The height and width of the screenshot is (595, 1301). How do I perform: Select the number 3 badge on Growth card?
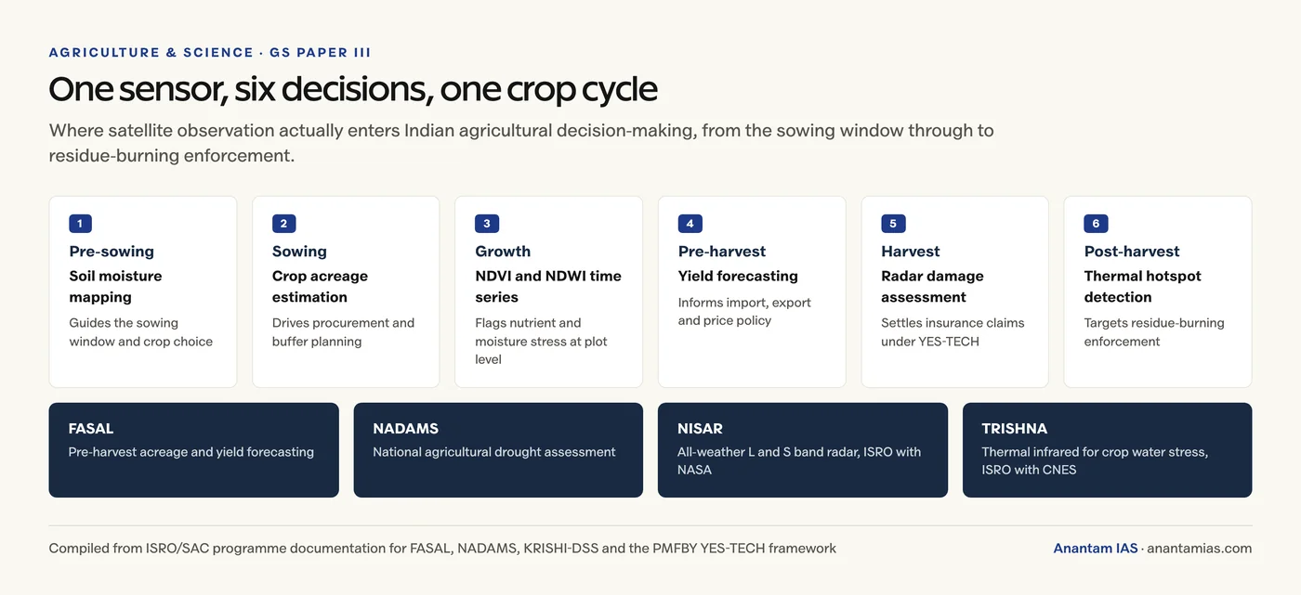click(486, 224)
